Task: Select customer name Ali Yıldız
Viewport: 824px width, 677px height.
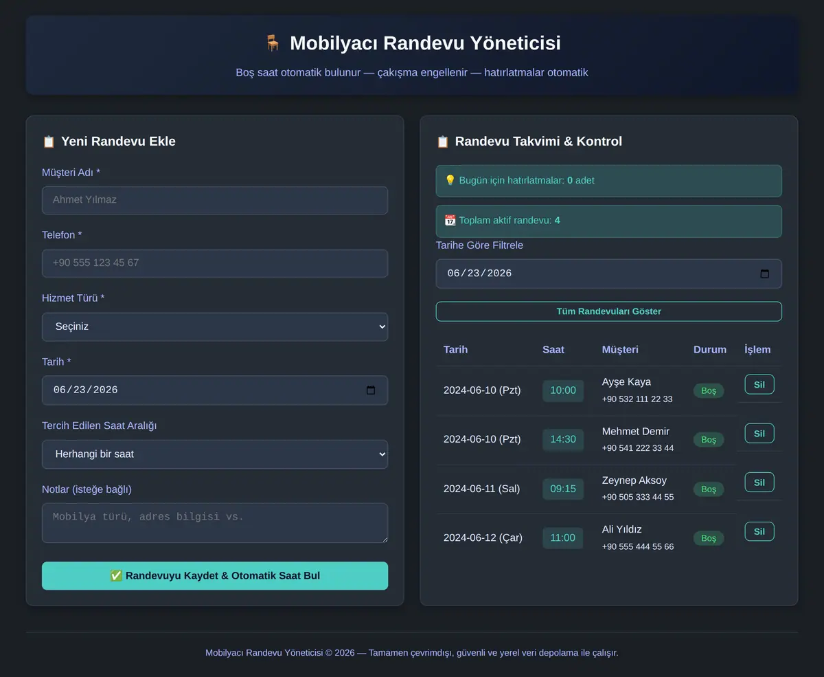Action: pos(622,529)
